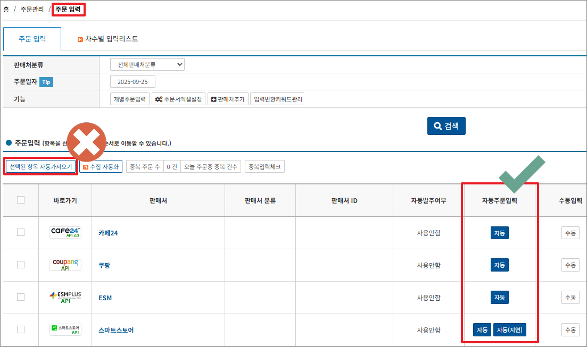The width and height of the screenshot is (587, 347).
Task: Check the 쿠팡 row checkbox
Action: 21,265
